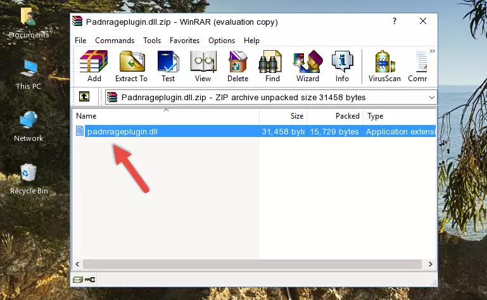The height and width of the screenshot is (300, 487).
Task: Show archive Info
Action: coord(342,66)
